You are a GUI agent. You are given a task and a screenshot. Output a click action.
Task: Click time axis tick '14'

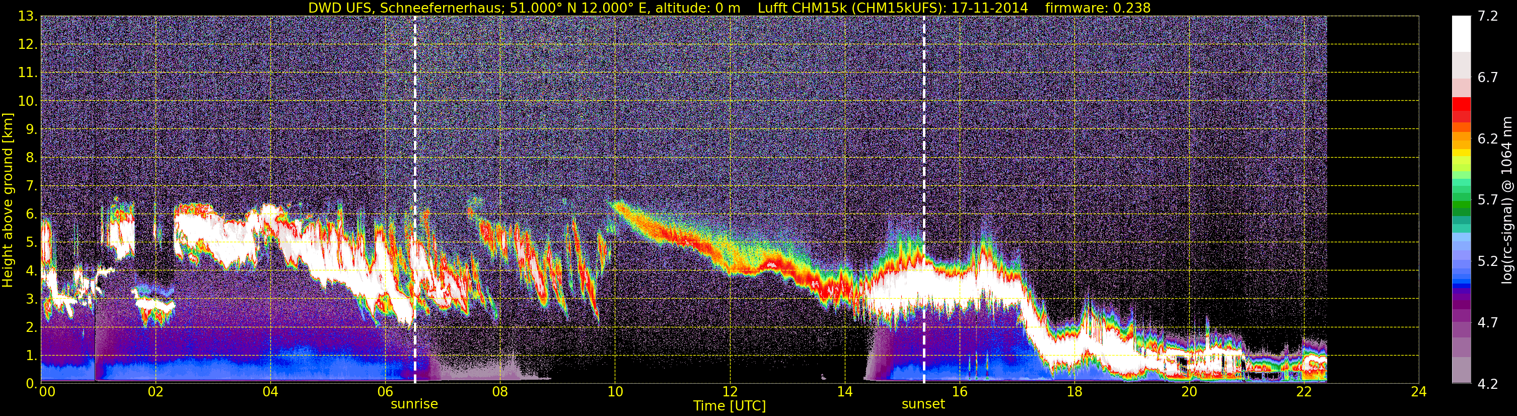tap(844, 392)
